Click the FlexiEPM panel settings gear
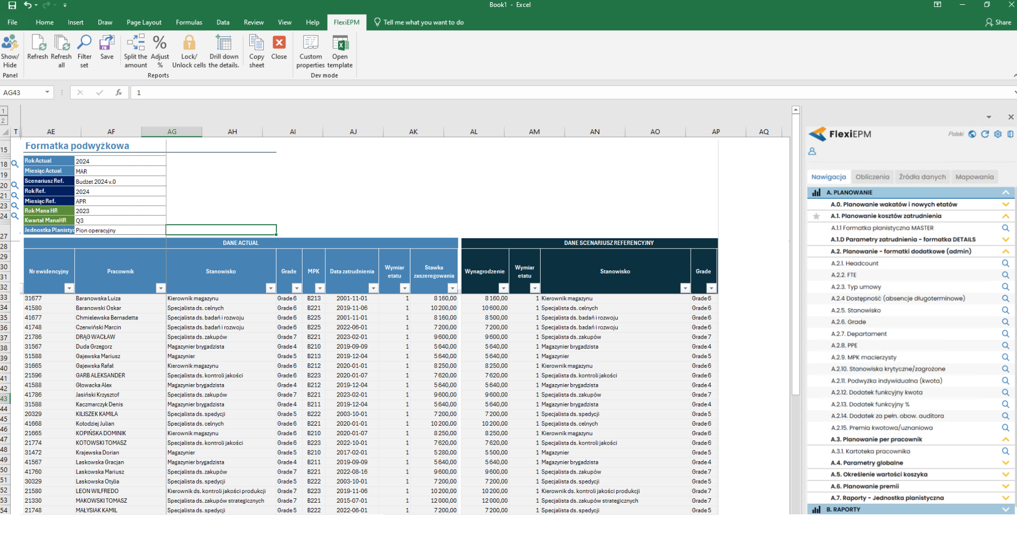Viewport: 1017px width, 551px height. pyautogui.click(x=998, y=134)
